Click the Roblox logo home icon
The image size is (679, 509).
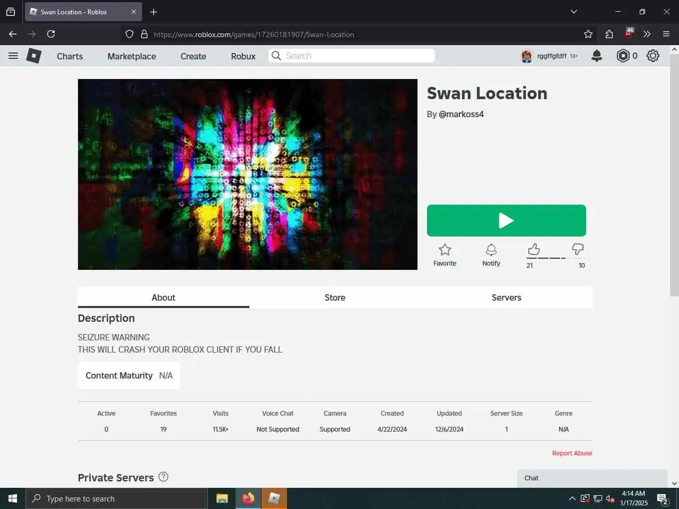tap(34, 56)
